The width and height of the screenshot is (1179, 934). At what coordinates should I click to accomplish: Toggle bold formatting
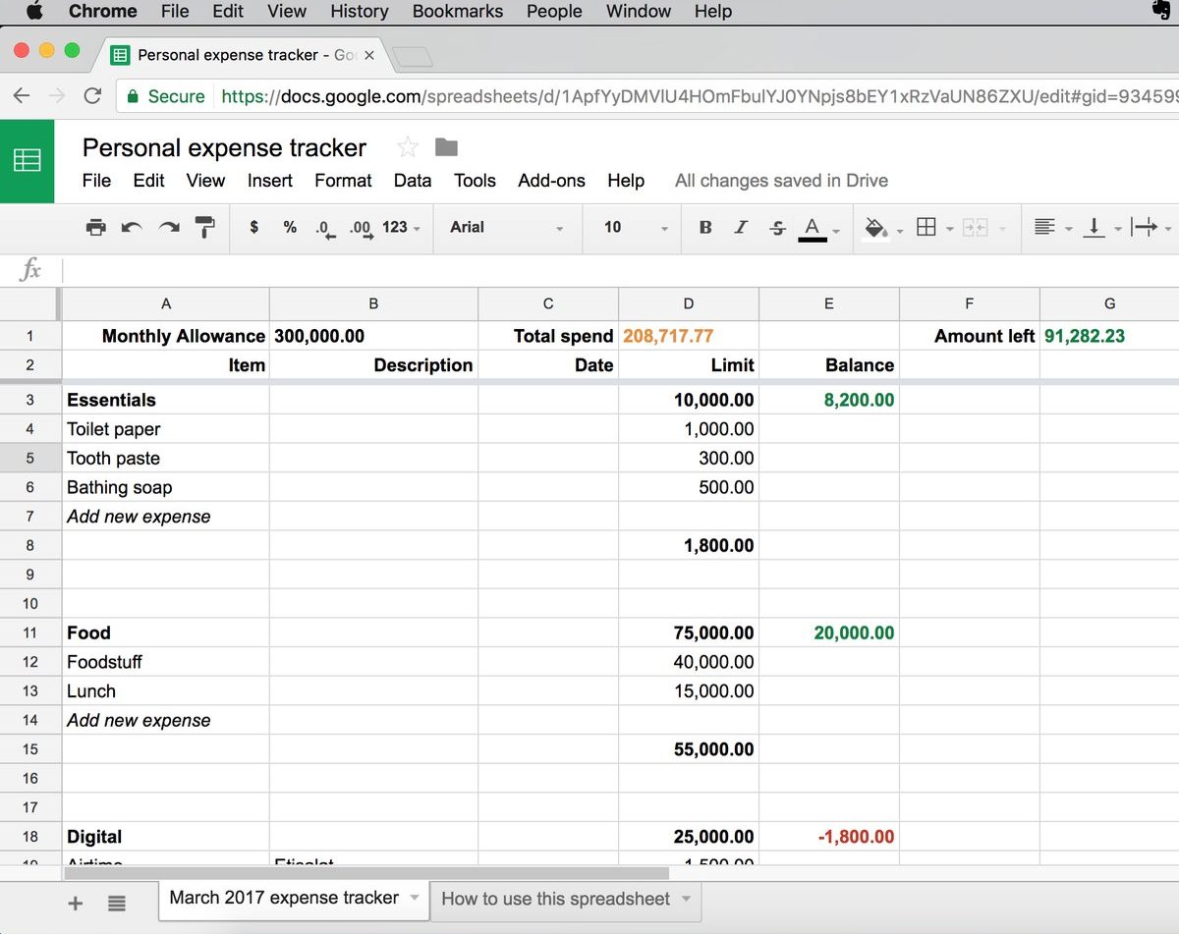pyautogui.click(x=705, y=227)
